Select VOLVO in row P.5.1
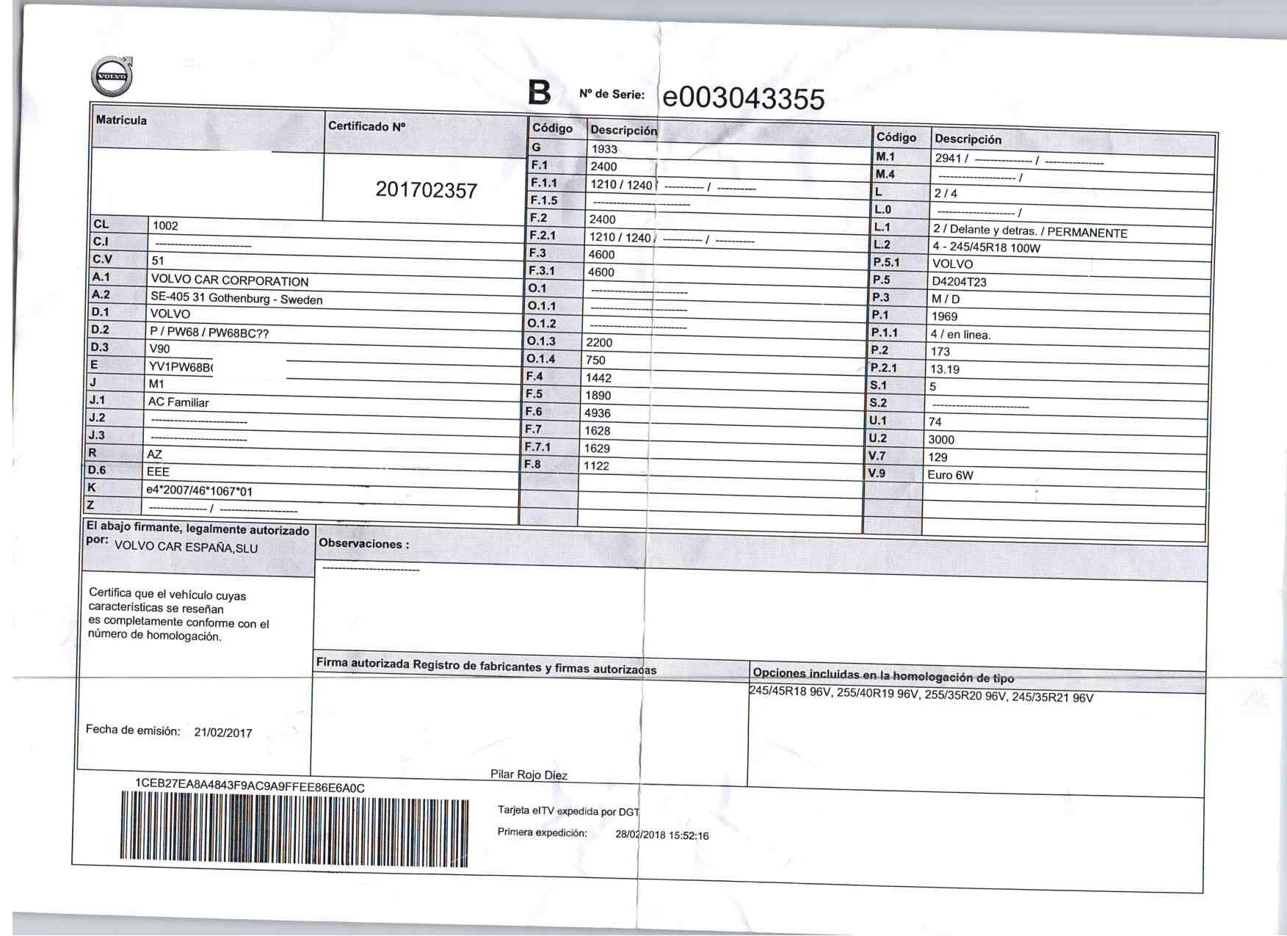This screenshot has width=1287, height=936. (x=952, y=264)
